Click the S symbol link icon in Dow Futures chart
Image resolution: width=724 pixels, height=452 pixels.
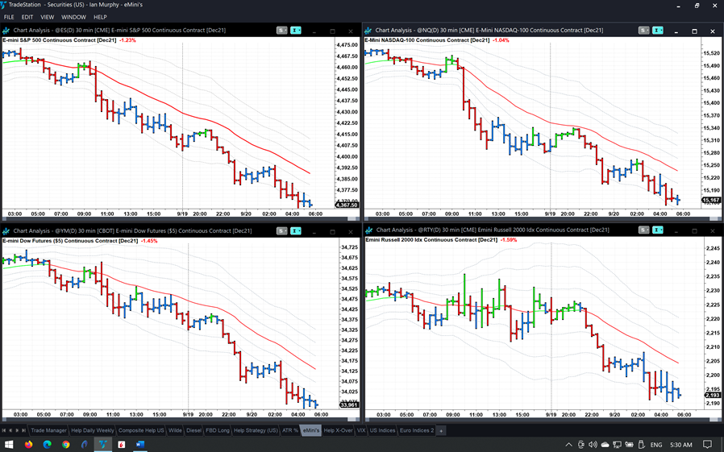[x=281, y=231]
